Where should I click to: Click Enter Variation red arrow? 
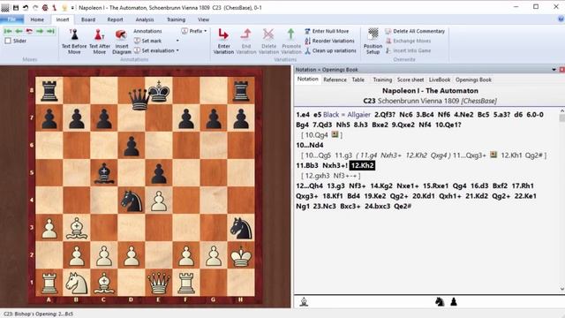point(223,34)
